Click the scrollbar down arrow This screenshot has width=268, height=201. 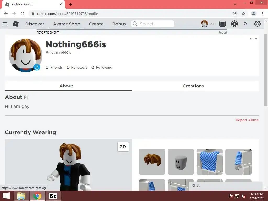click(266, 188)
